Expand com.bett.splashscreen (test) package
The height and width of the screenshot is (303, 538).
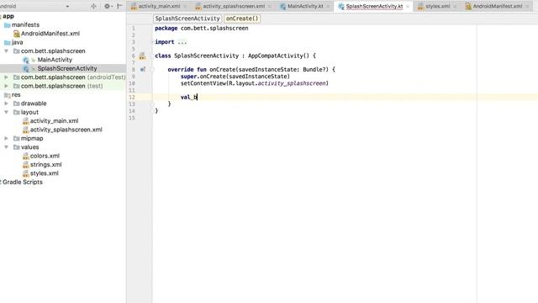point(6,86)
